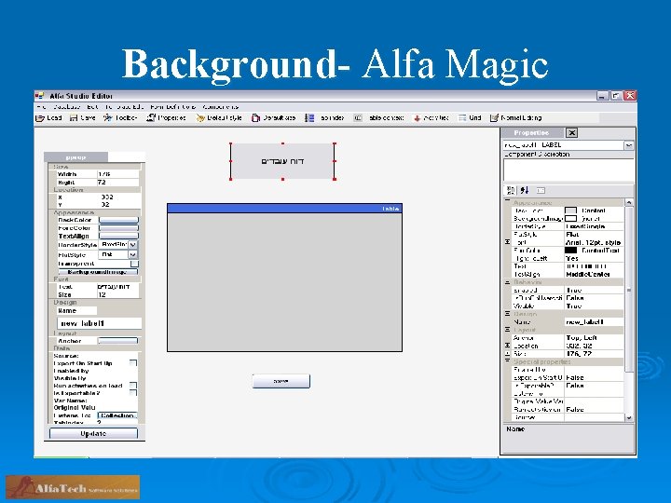Click the Alphabetical sort icon in Properties
This screenshot has height=503, width=671.
tap(525, 190)
